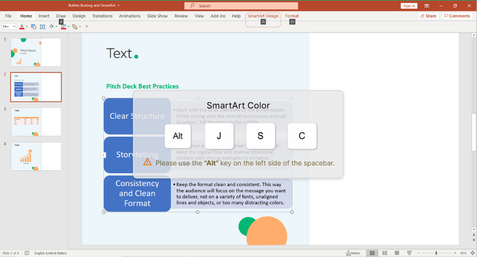Click the Consistency and Clean Format shape

coord(137,193)
